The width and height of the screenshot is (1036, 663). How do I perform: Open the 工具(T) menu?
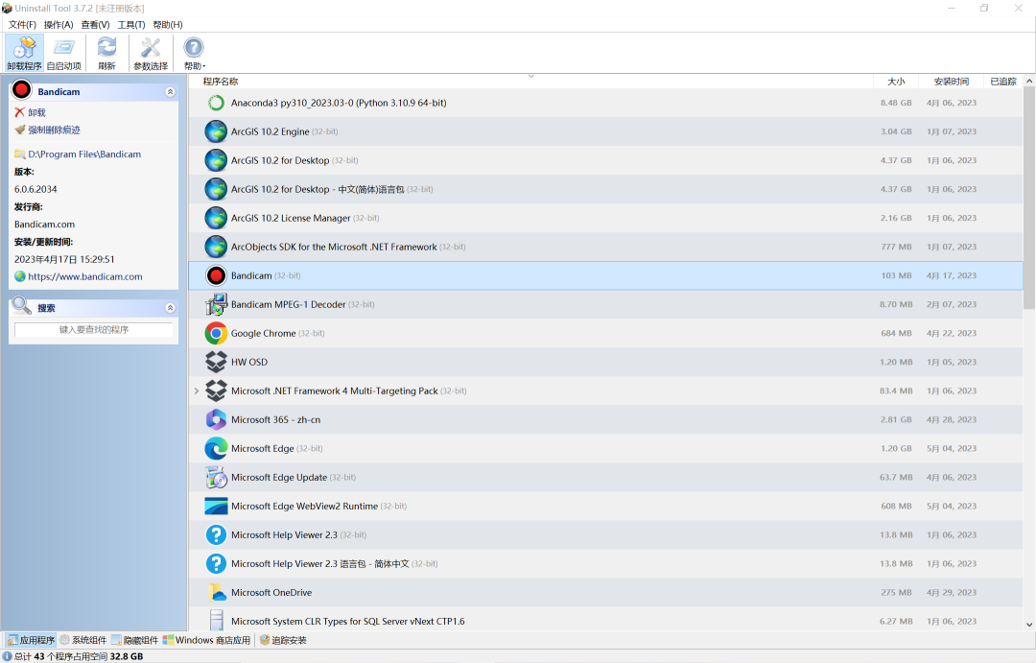pyautogui.click(x=130, y=24)
